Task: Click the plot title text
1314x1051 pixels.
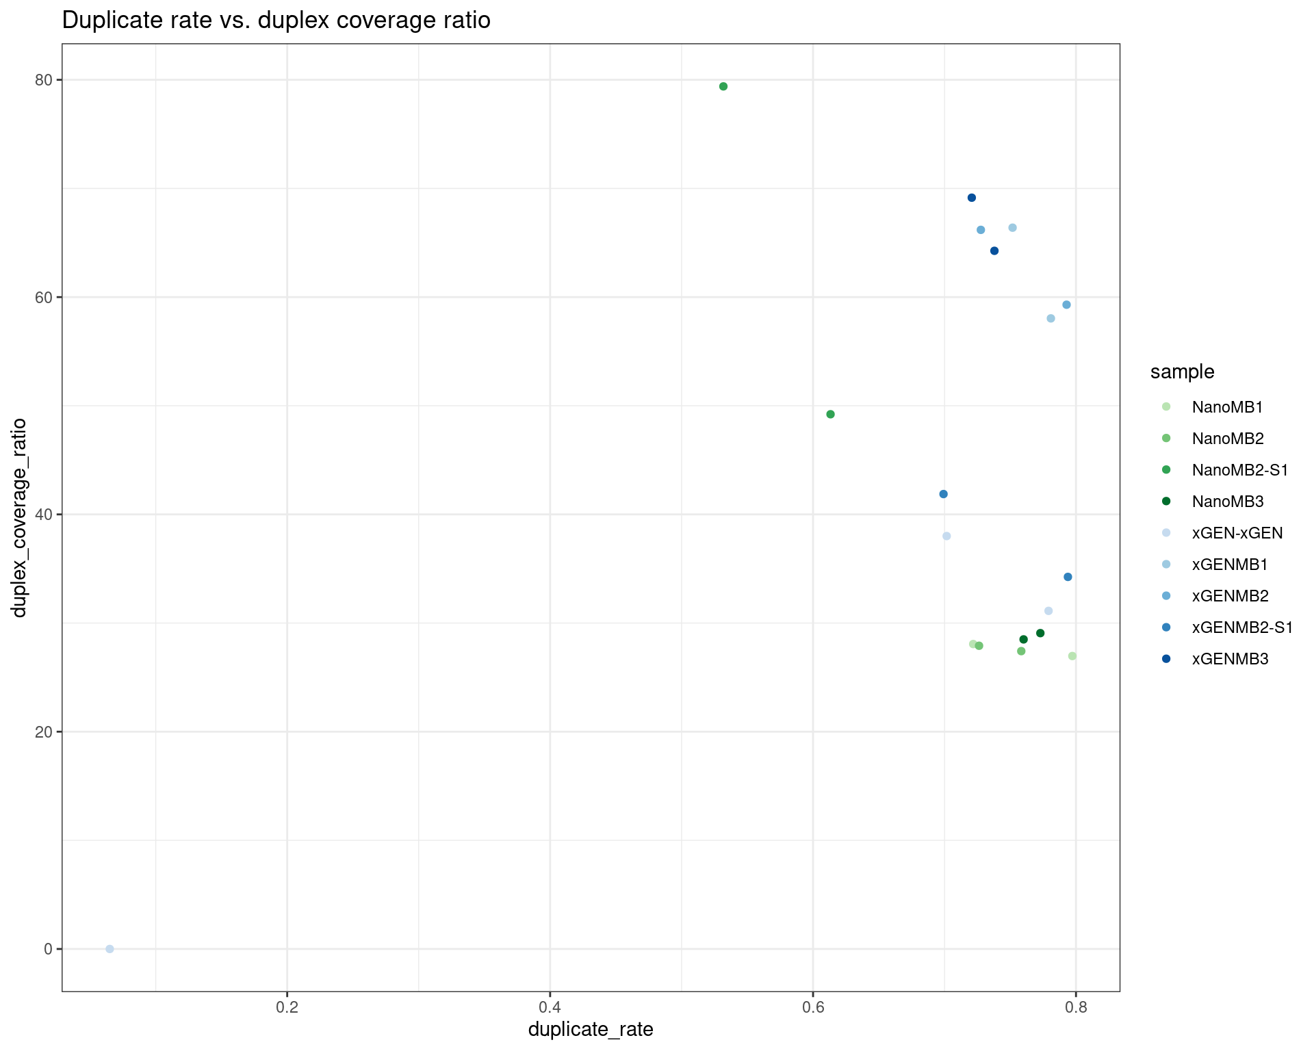Action: [x=276, y=21]
